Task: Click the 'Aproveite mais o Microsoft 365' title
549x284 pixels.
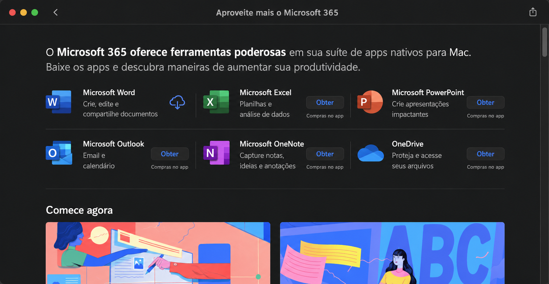Action: [277, 13]
